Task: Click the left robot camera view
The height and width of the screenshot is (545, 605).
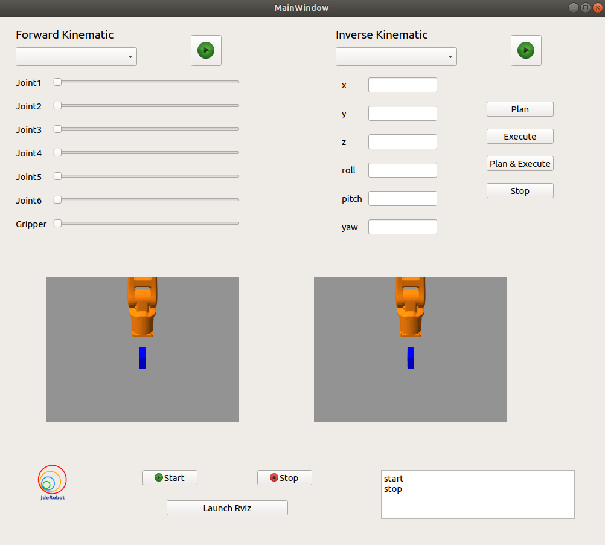Action: pyautogui.click(x=142, y=349)
